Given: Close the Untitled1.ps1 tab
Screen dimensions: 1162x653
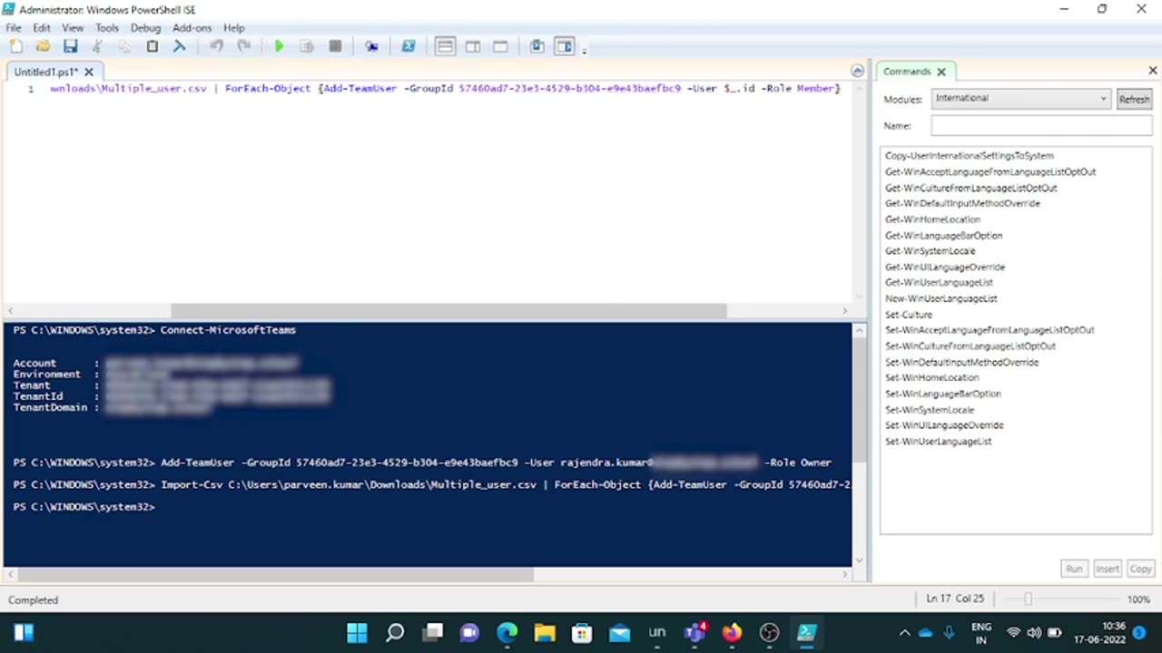Looking at the screenshot, I should pos(89,72).
